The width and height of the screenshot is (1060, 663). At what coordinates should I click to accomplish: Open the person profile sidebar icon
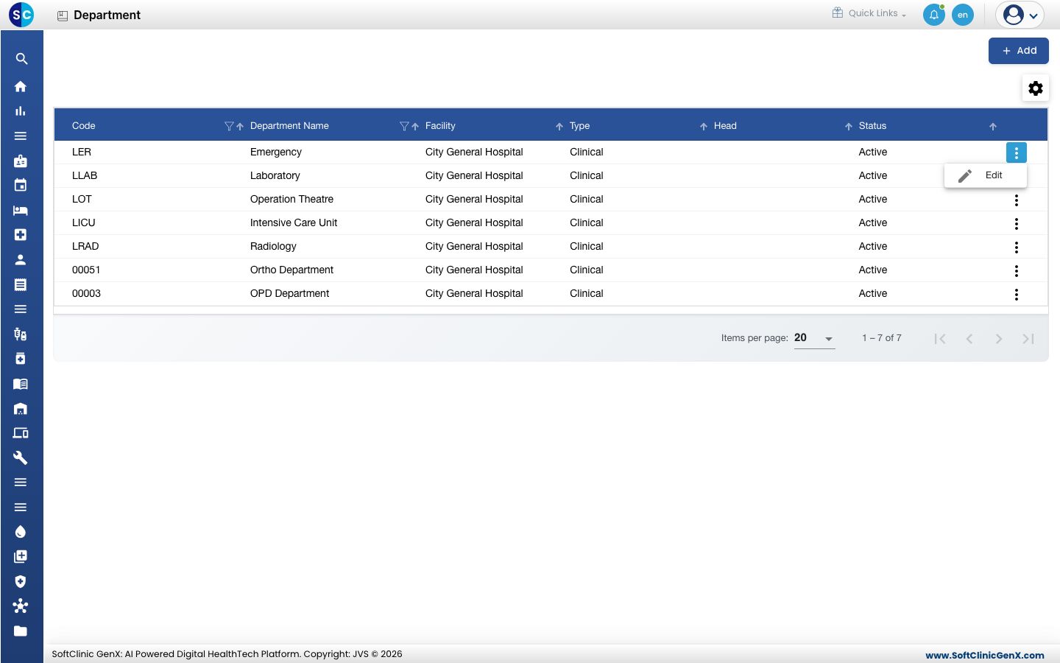coord(21,259)
